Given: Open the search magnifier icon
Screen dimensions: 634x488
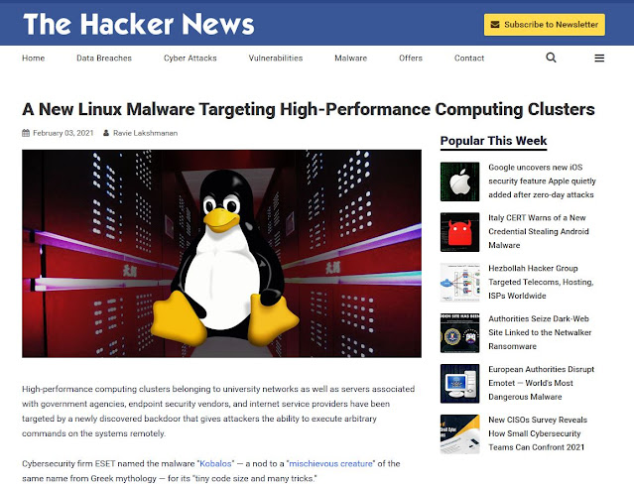Looking at the screenshot, I should pyautogui.click(x=551, y=58).
